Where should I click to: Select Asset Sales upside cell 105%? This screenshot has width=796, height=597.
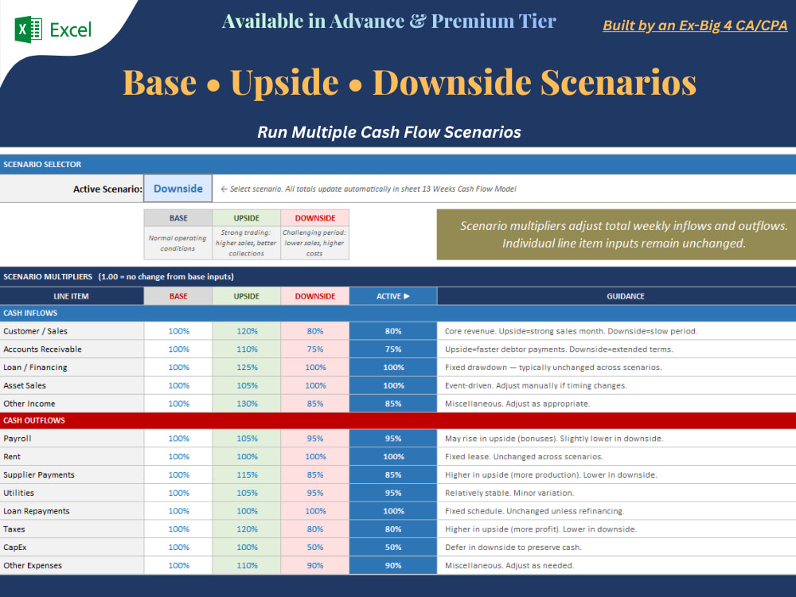(x=246, y=385)
